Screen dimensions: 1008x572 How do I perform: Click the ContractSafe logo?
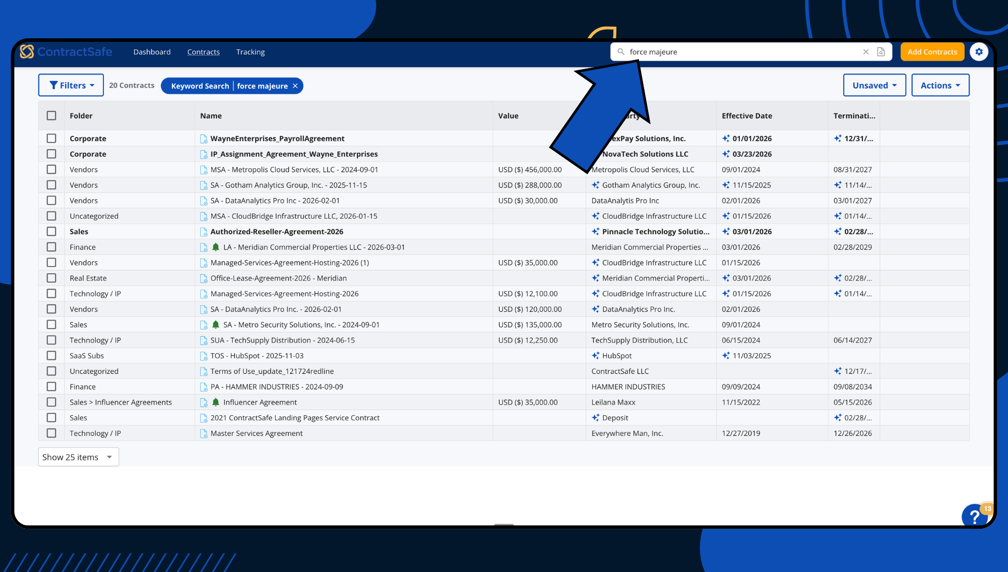click(66, 52)
